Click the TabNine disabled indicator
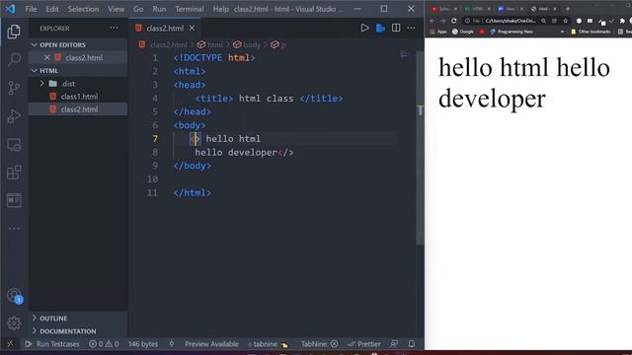 coord(319,344)
